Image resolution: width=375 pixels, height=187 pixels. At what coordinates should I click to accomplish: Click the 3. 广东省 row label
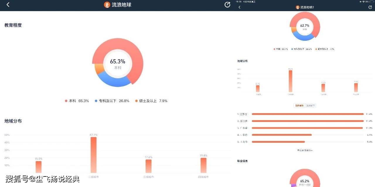click(x=243, y=128)
